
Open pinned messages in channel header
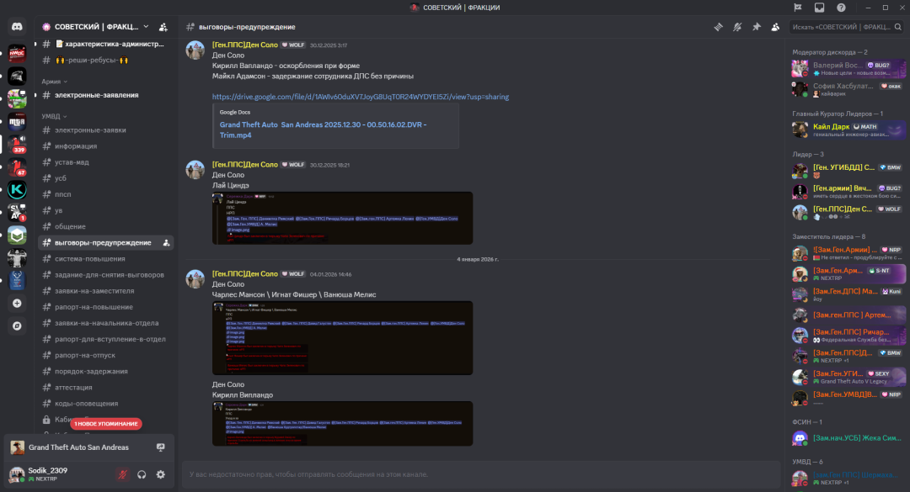[756, 27]
